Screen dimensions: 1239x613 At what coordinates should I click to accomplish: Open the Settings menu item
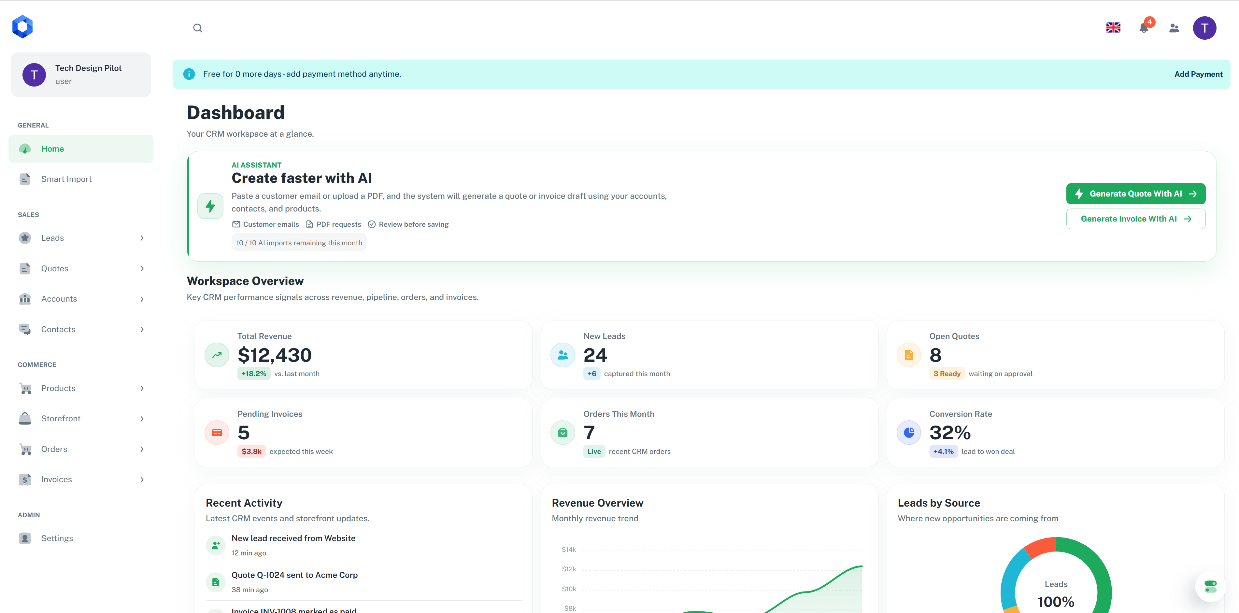[x=81, y=538]
